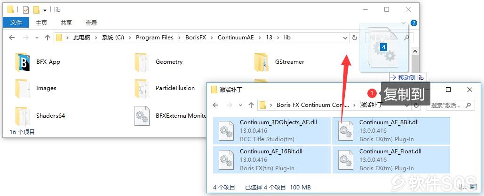Click the properties quick access icon

(26, 10)
